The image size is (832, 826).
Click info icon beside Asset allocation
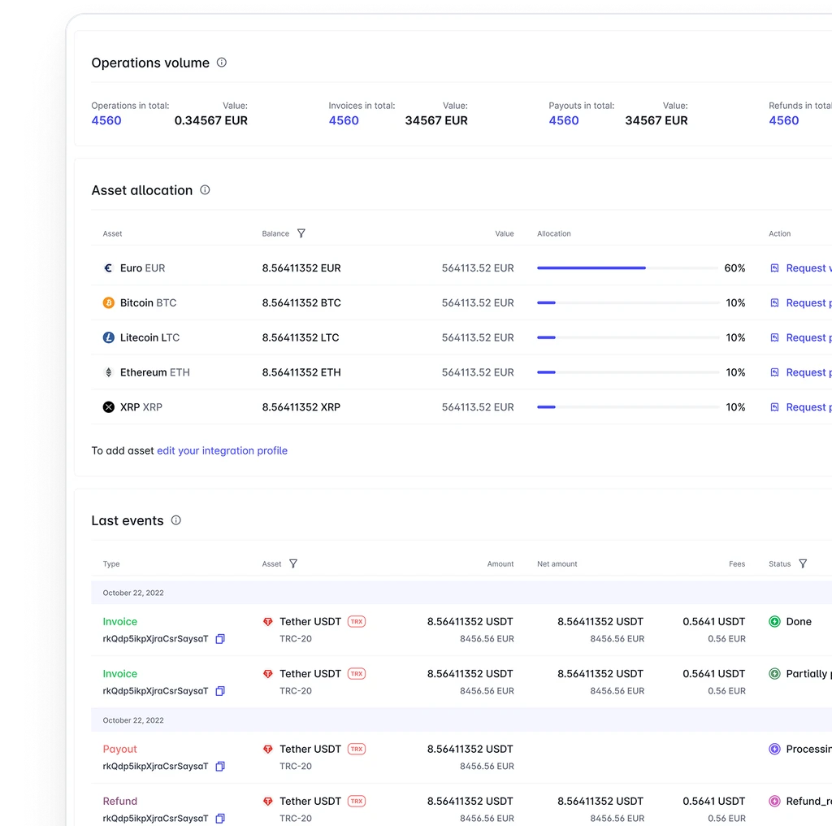pyautogui.click(x=205, y=190)
